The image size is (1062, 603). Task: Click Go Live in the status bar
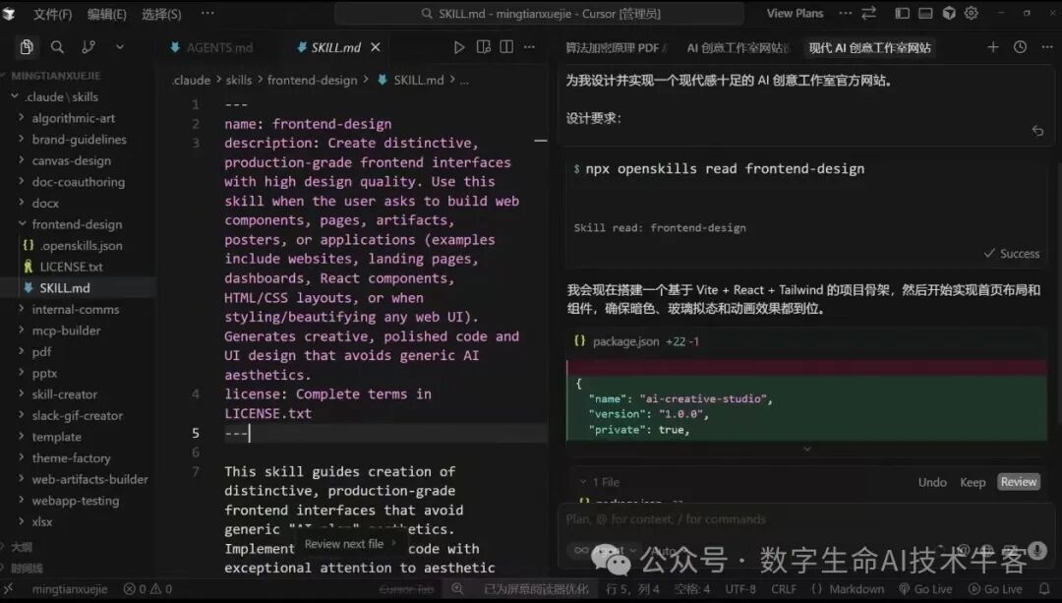click(x=925, y=588)
